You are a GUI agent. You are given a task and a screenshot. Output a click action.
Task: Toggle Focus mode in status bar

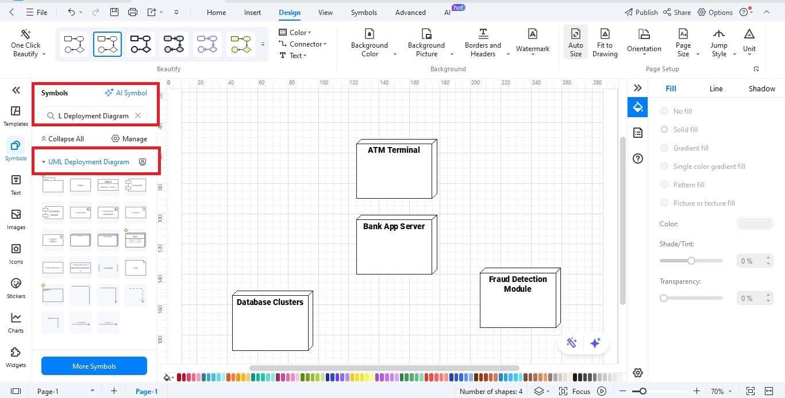(575, 391)
